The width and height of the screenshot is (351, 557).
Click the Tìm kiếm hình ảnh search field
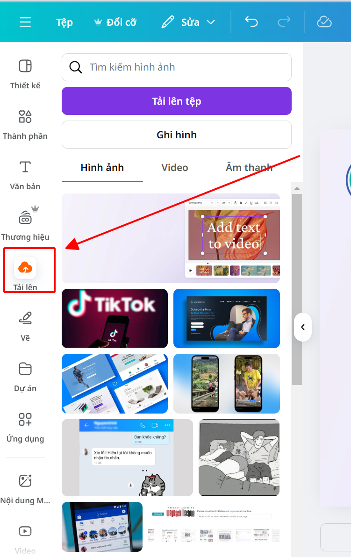tap(177, 67)
